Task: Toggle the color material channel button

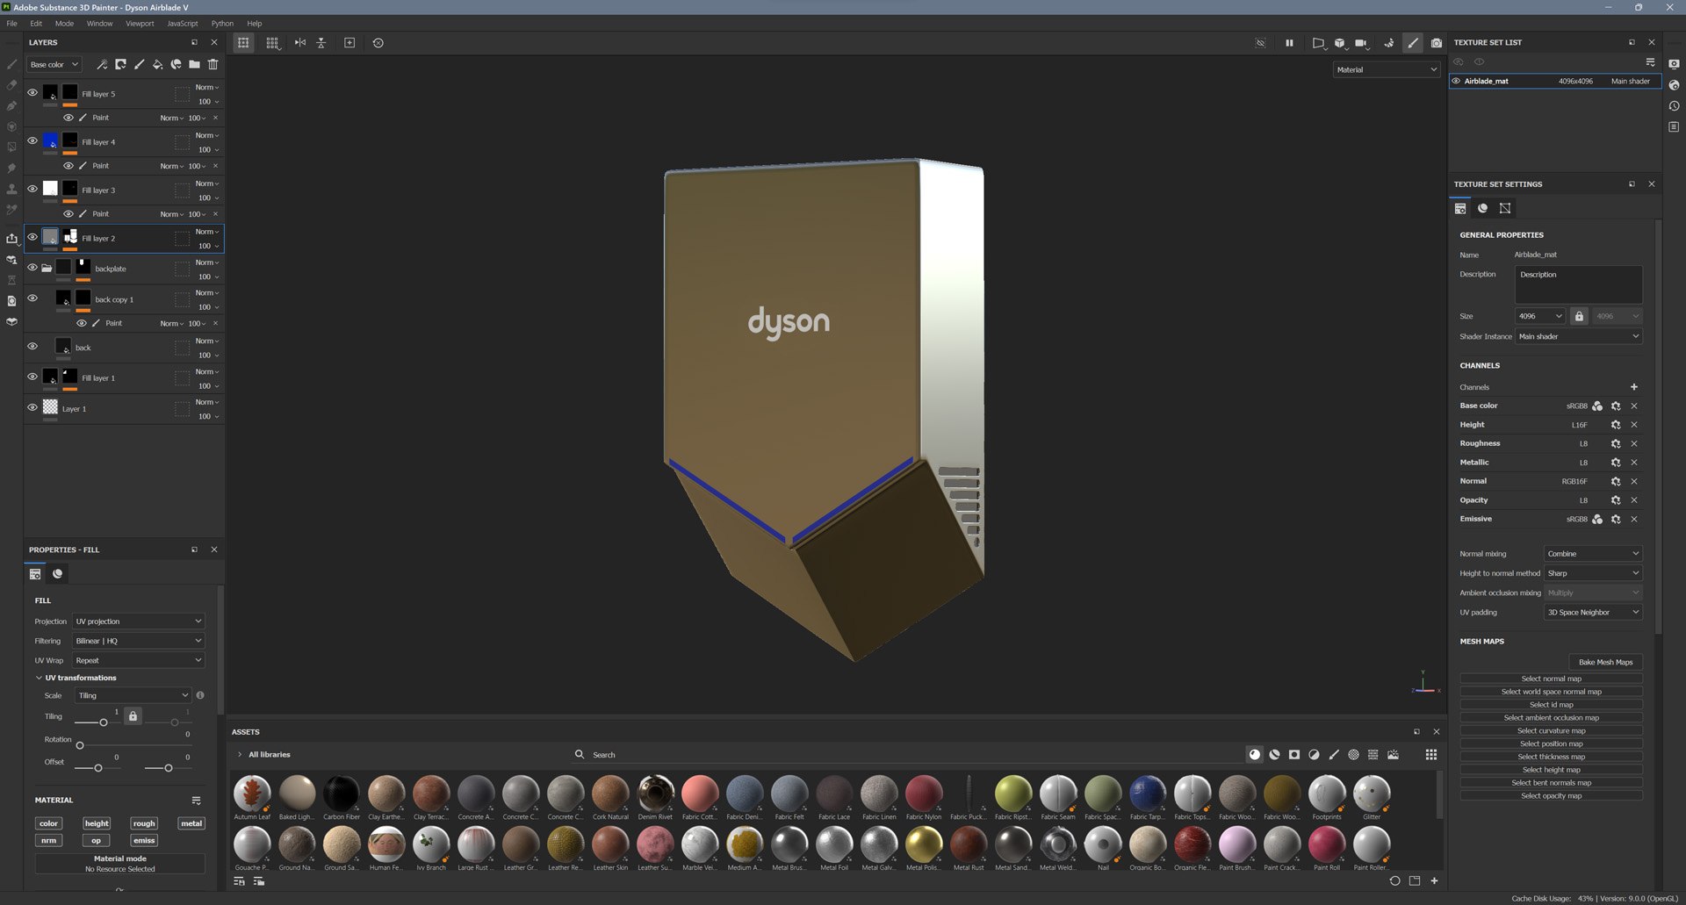Action: click(x=48, y=823)
